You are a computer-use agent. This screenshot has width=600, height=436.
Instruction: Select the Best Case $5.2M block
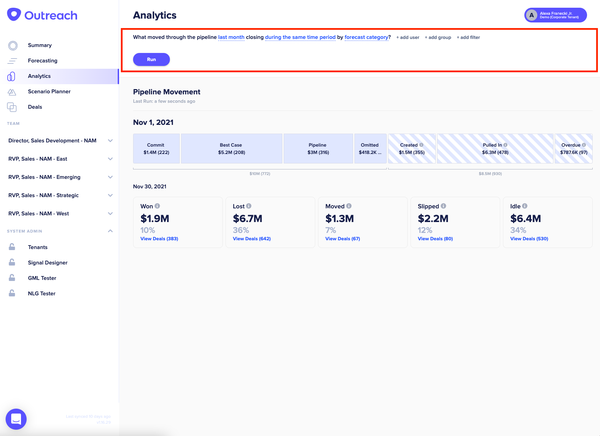coord(232,148)
